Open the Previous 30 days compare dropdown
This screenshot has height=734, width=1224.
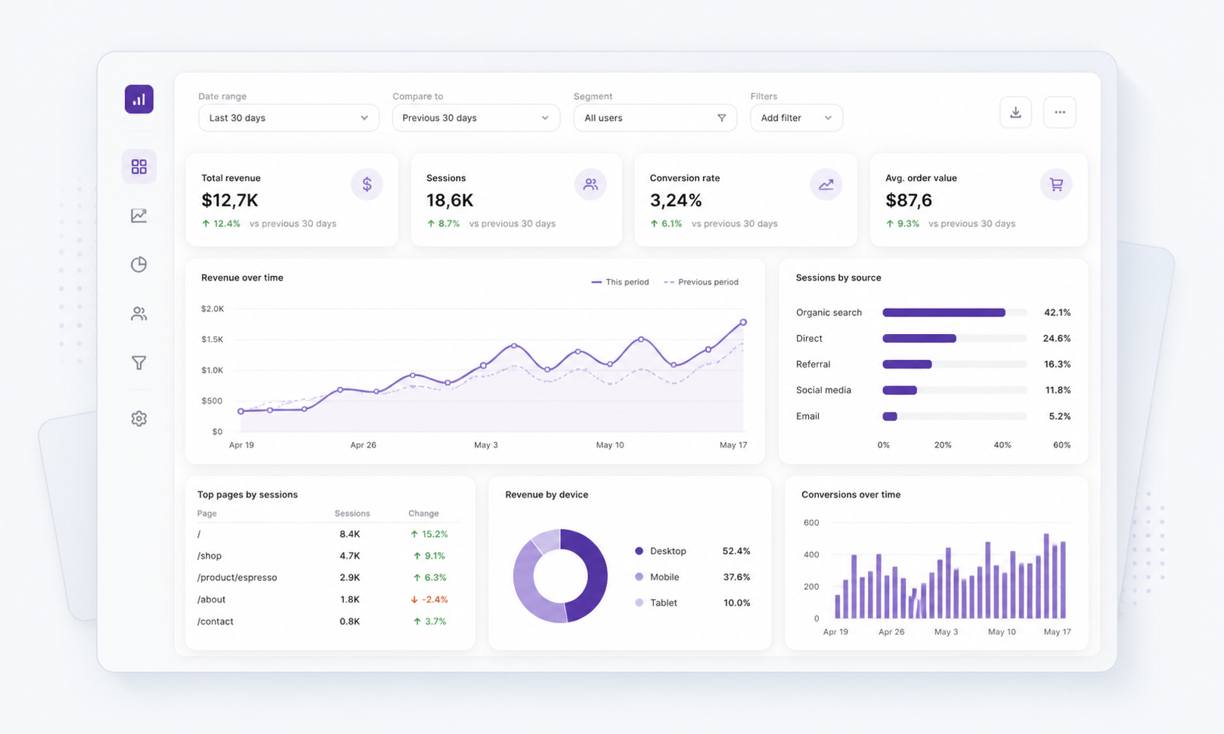(476, 118)
